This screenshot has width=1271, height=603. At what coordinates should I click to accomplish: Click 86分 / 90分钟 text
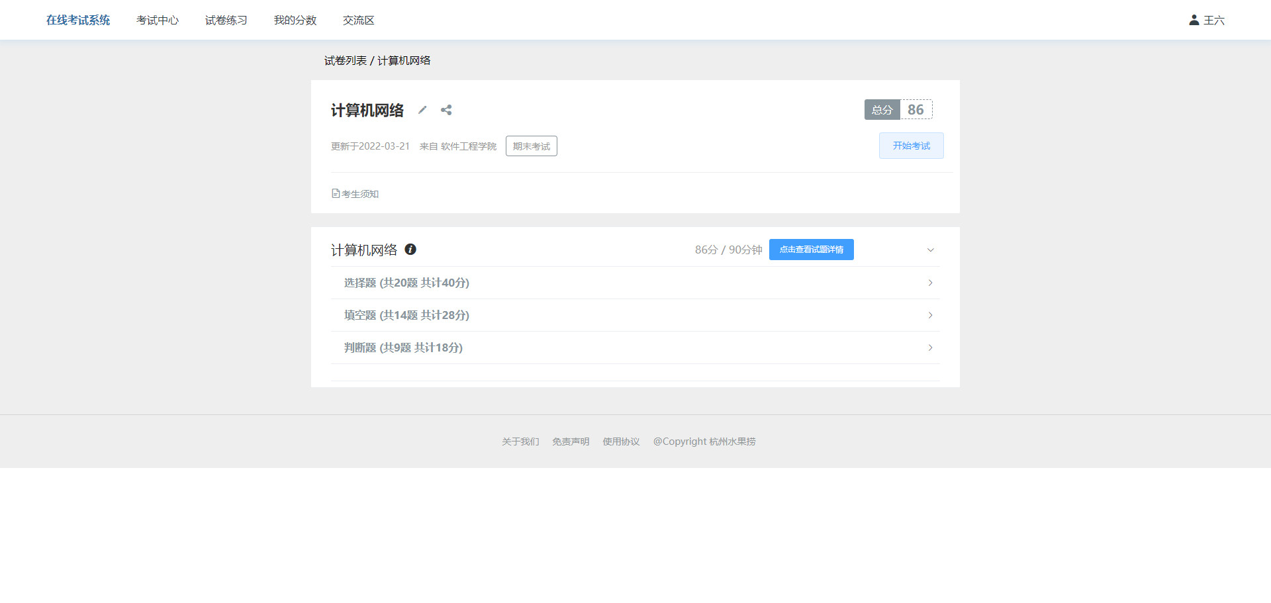[x=728, y=250]
